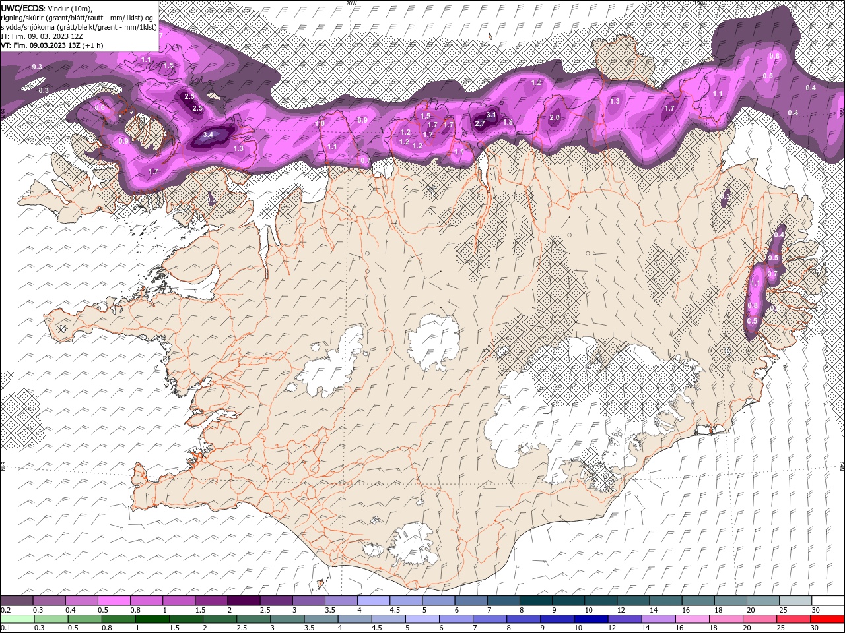
Task: Click the white swatch right of 30 in the snow legend
Action: click(828, 601)
